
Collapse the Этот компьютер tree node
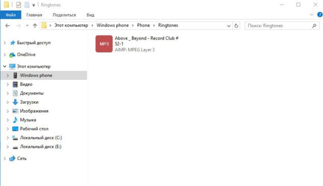(5, 66)
